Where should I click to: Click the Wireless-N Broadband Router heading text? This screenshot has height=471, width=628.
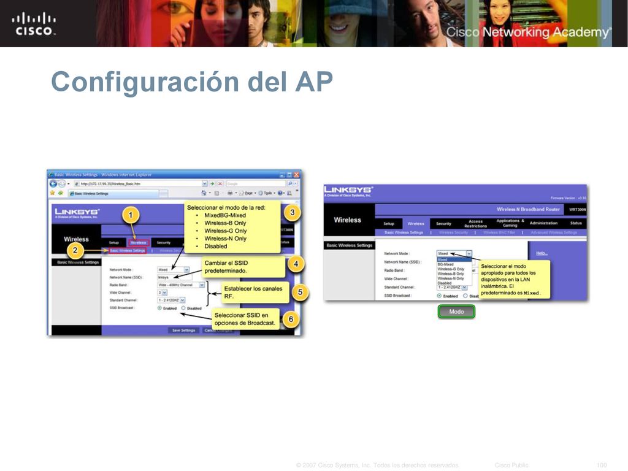(528, 210)
